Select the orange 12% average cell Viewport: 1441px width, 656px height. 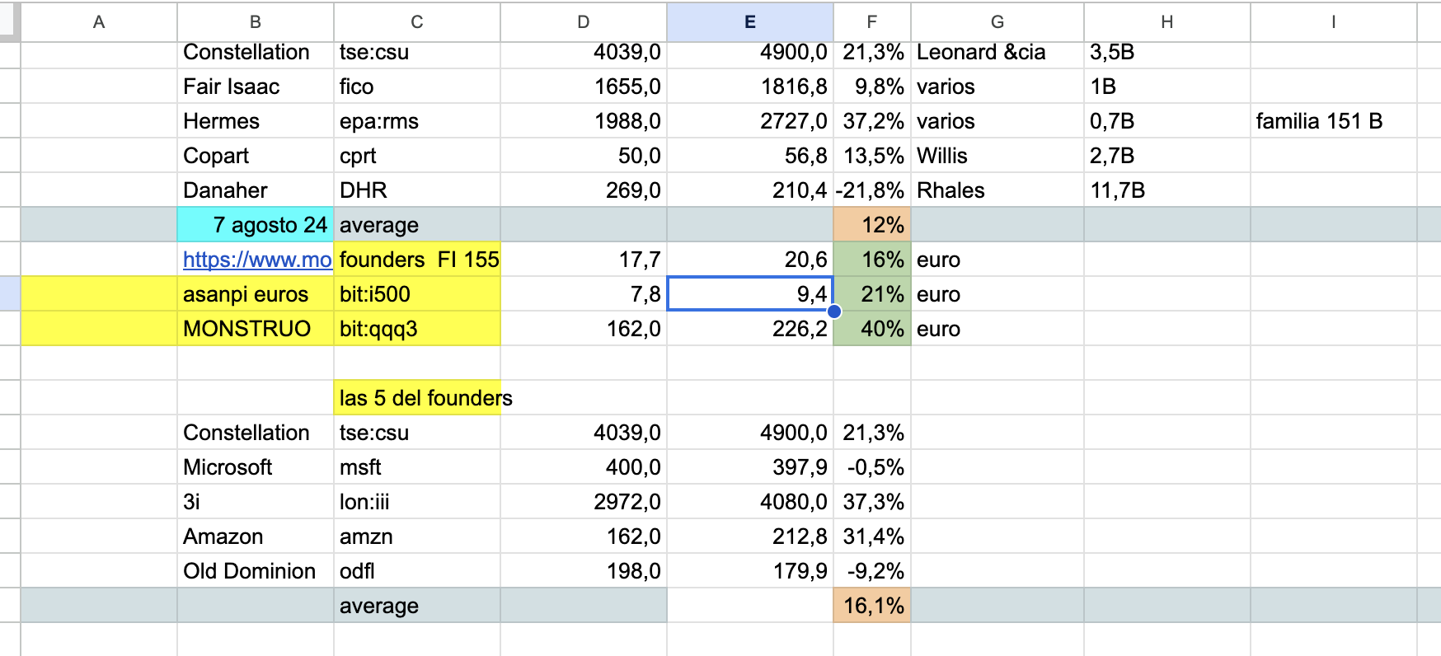[x=872, y=225]
